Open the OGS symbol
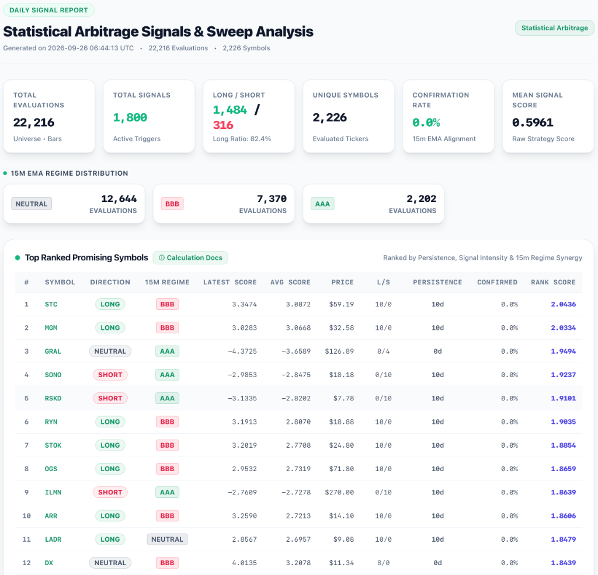The image size is (598, 575). point(51,469)
